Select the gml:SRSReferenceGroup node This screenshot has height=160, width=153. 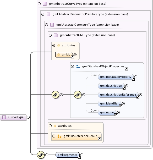coord(76,136)
